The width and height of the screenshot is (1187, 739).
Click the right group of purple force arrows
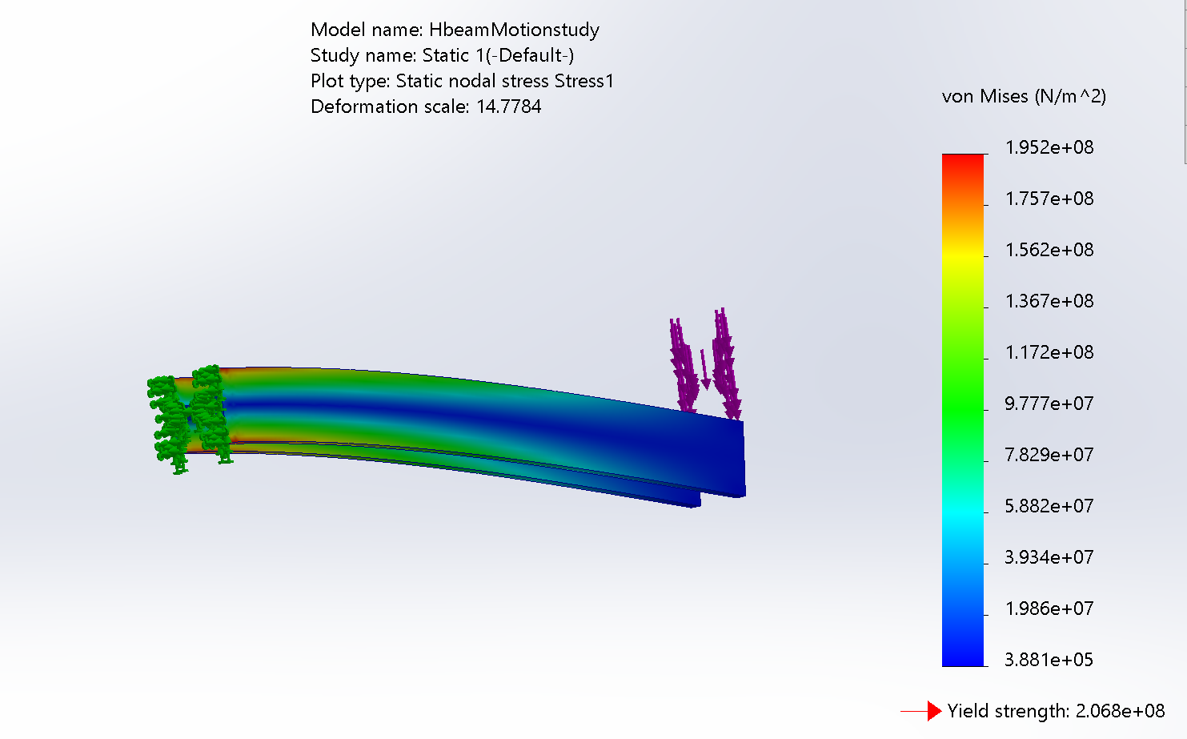coord(726,362)
